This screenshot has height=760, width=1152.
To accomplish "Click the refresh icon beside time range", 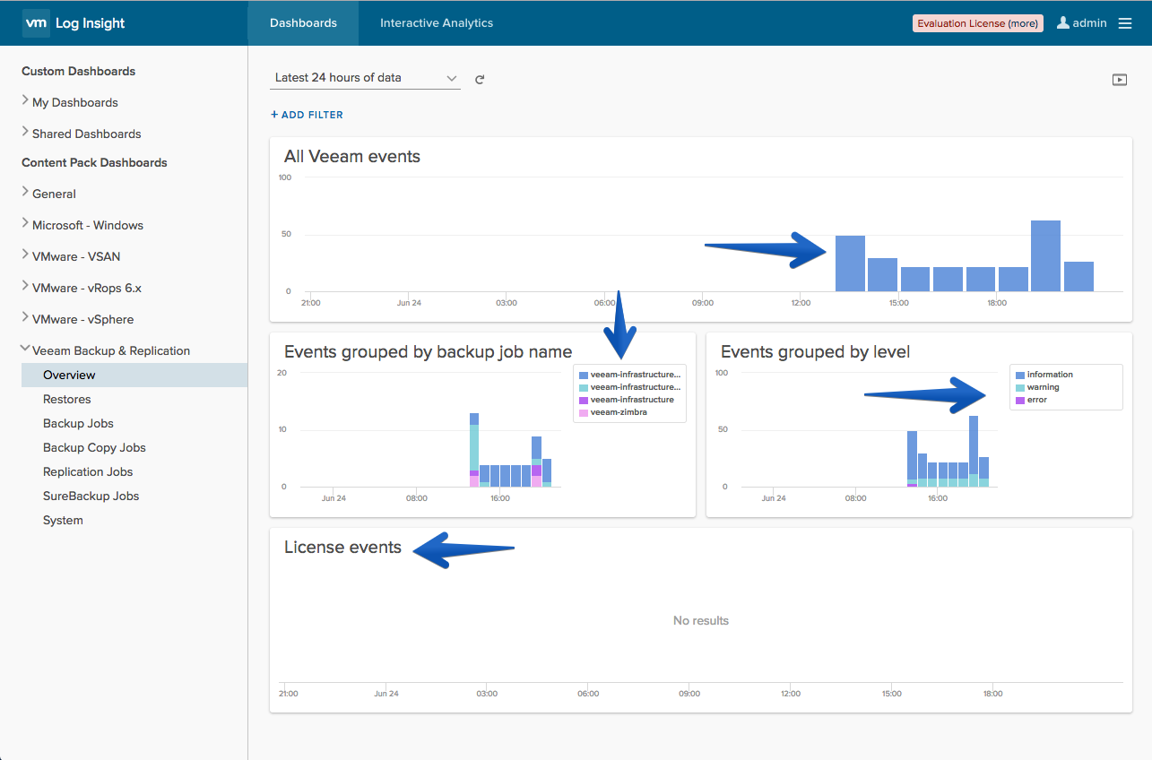I will click(480, 79).
